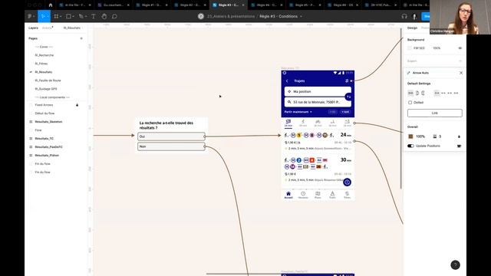Viewport: 491px width, 276px height.
Task: Choose the straight arrow style in Default Settings
Action: (x=410, y=93)
